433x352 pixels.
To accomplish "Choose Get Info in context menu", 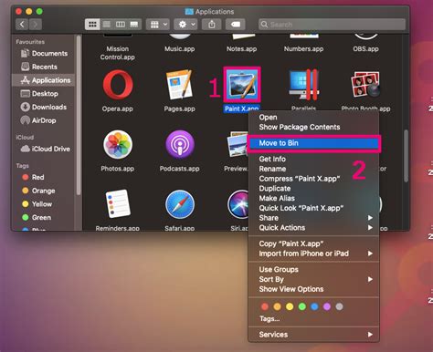I will [x=313, y=159].
